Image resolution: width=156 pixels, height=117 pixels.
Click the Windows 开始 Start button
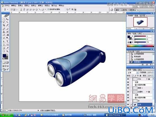[6, 115]
